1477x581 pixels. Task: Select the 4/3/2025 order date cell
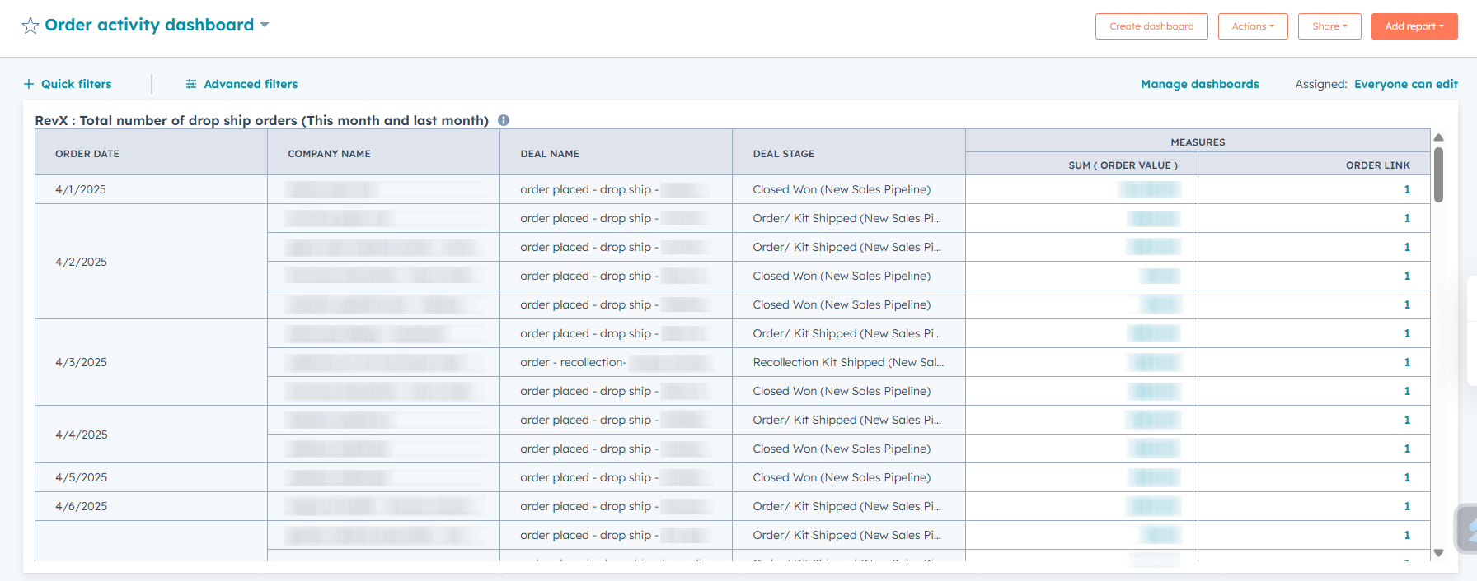coord(151,362)
